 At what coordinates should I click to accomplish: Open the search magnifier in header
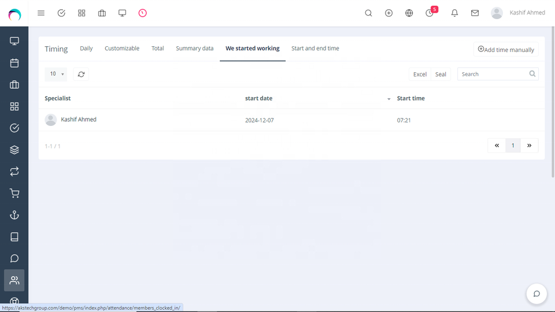[368, 13]
